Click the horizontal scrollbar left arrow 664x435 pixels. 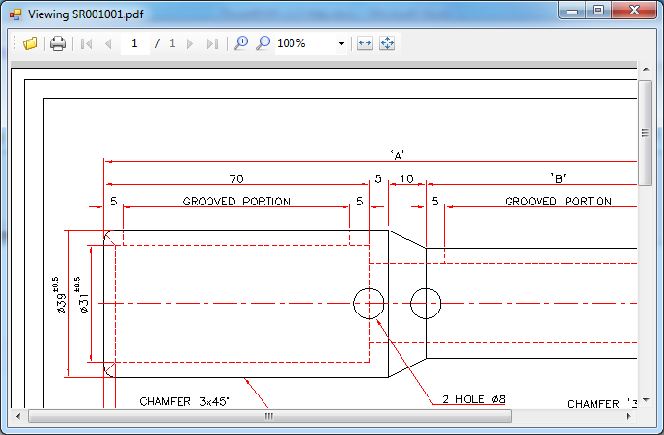(x=18, y=417)
